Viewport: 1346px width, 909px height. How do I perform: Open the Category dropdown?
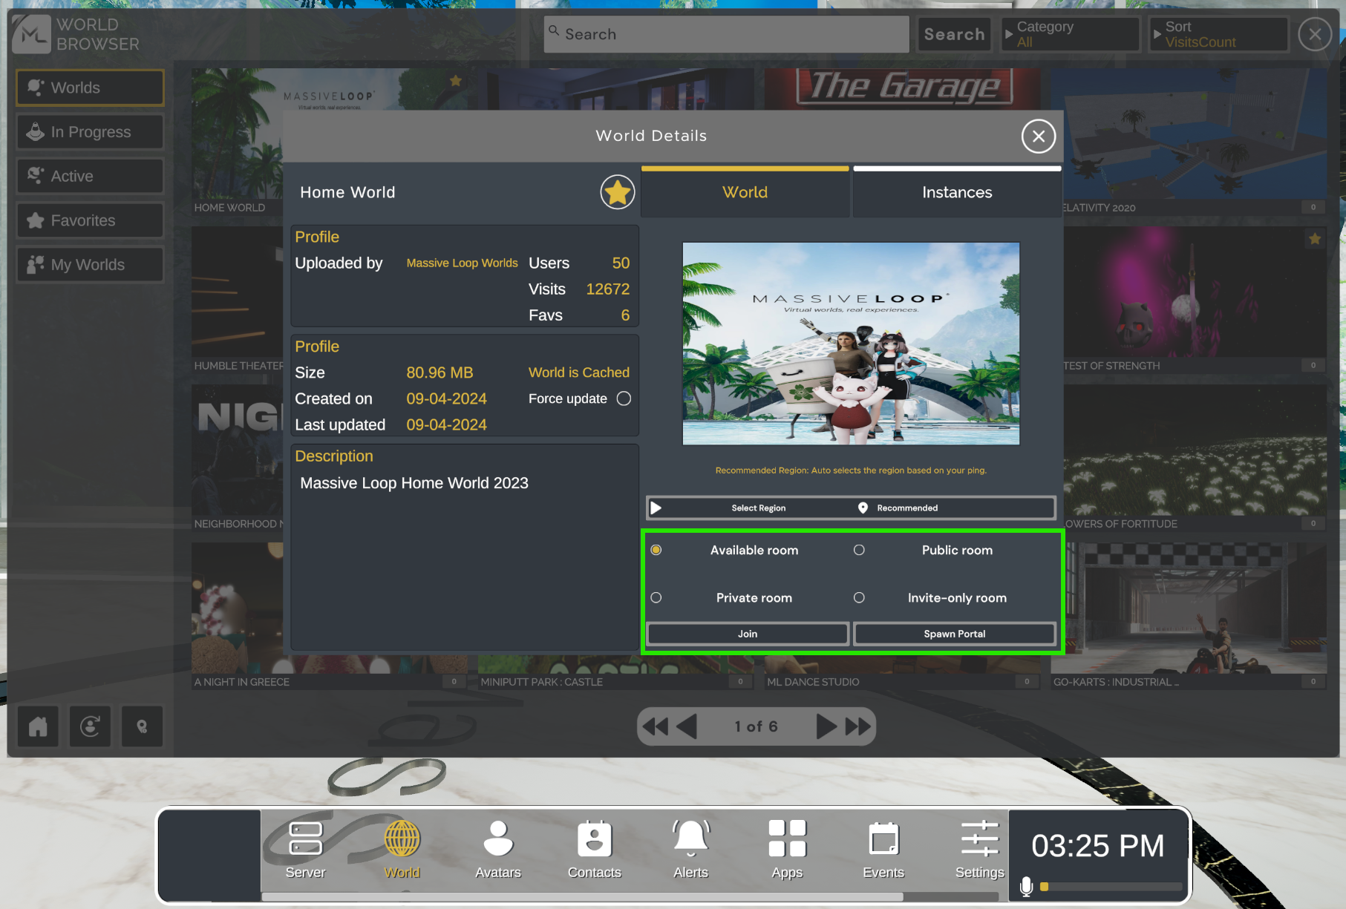[x=1070, y=34]
